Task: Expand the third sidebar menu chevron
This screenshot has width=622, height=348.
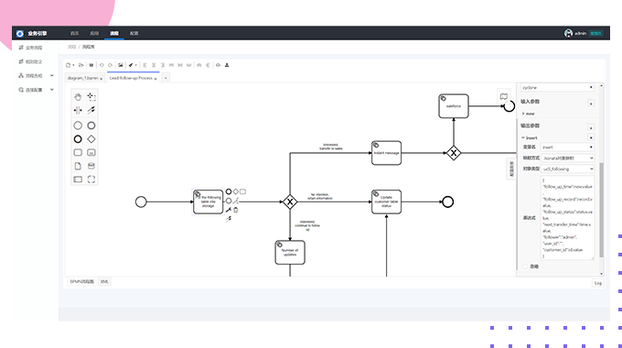Action: [x=51, y=75]
